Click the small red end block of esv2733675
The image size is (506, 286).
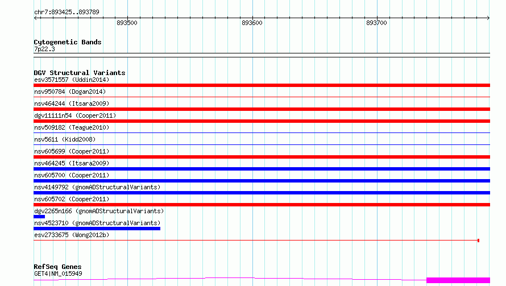pos(478,241)
